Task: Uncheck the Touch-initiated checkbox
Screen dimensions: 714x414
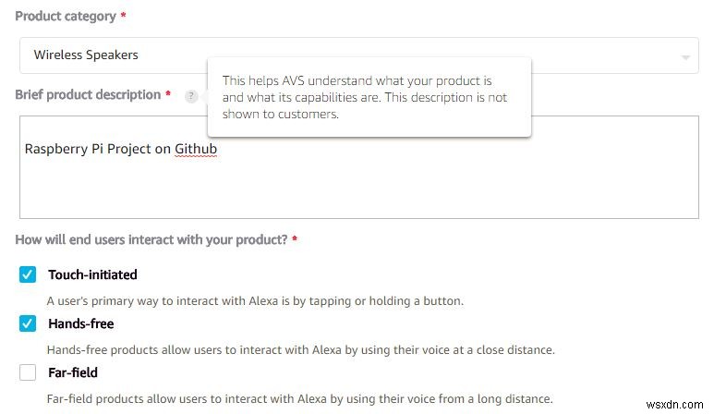Action: click(28, 274)
